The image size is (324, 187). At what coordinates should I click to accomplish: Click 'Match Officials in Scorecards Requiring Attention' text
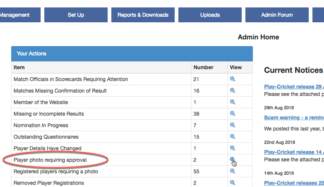(71, 79)
